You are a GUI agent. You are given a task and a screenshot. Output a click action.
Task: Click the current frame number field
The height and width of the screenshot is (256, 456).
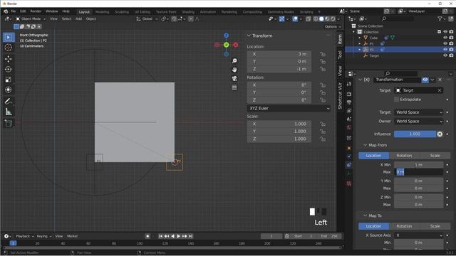click(271, 236)
